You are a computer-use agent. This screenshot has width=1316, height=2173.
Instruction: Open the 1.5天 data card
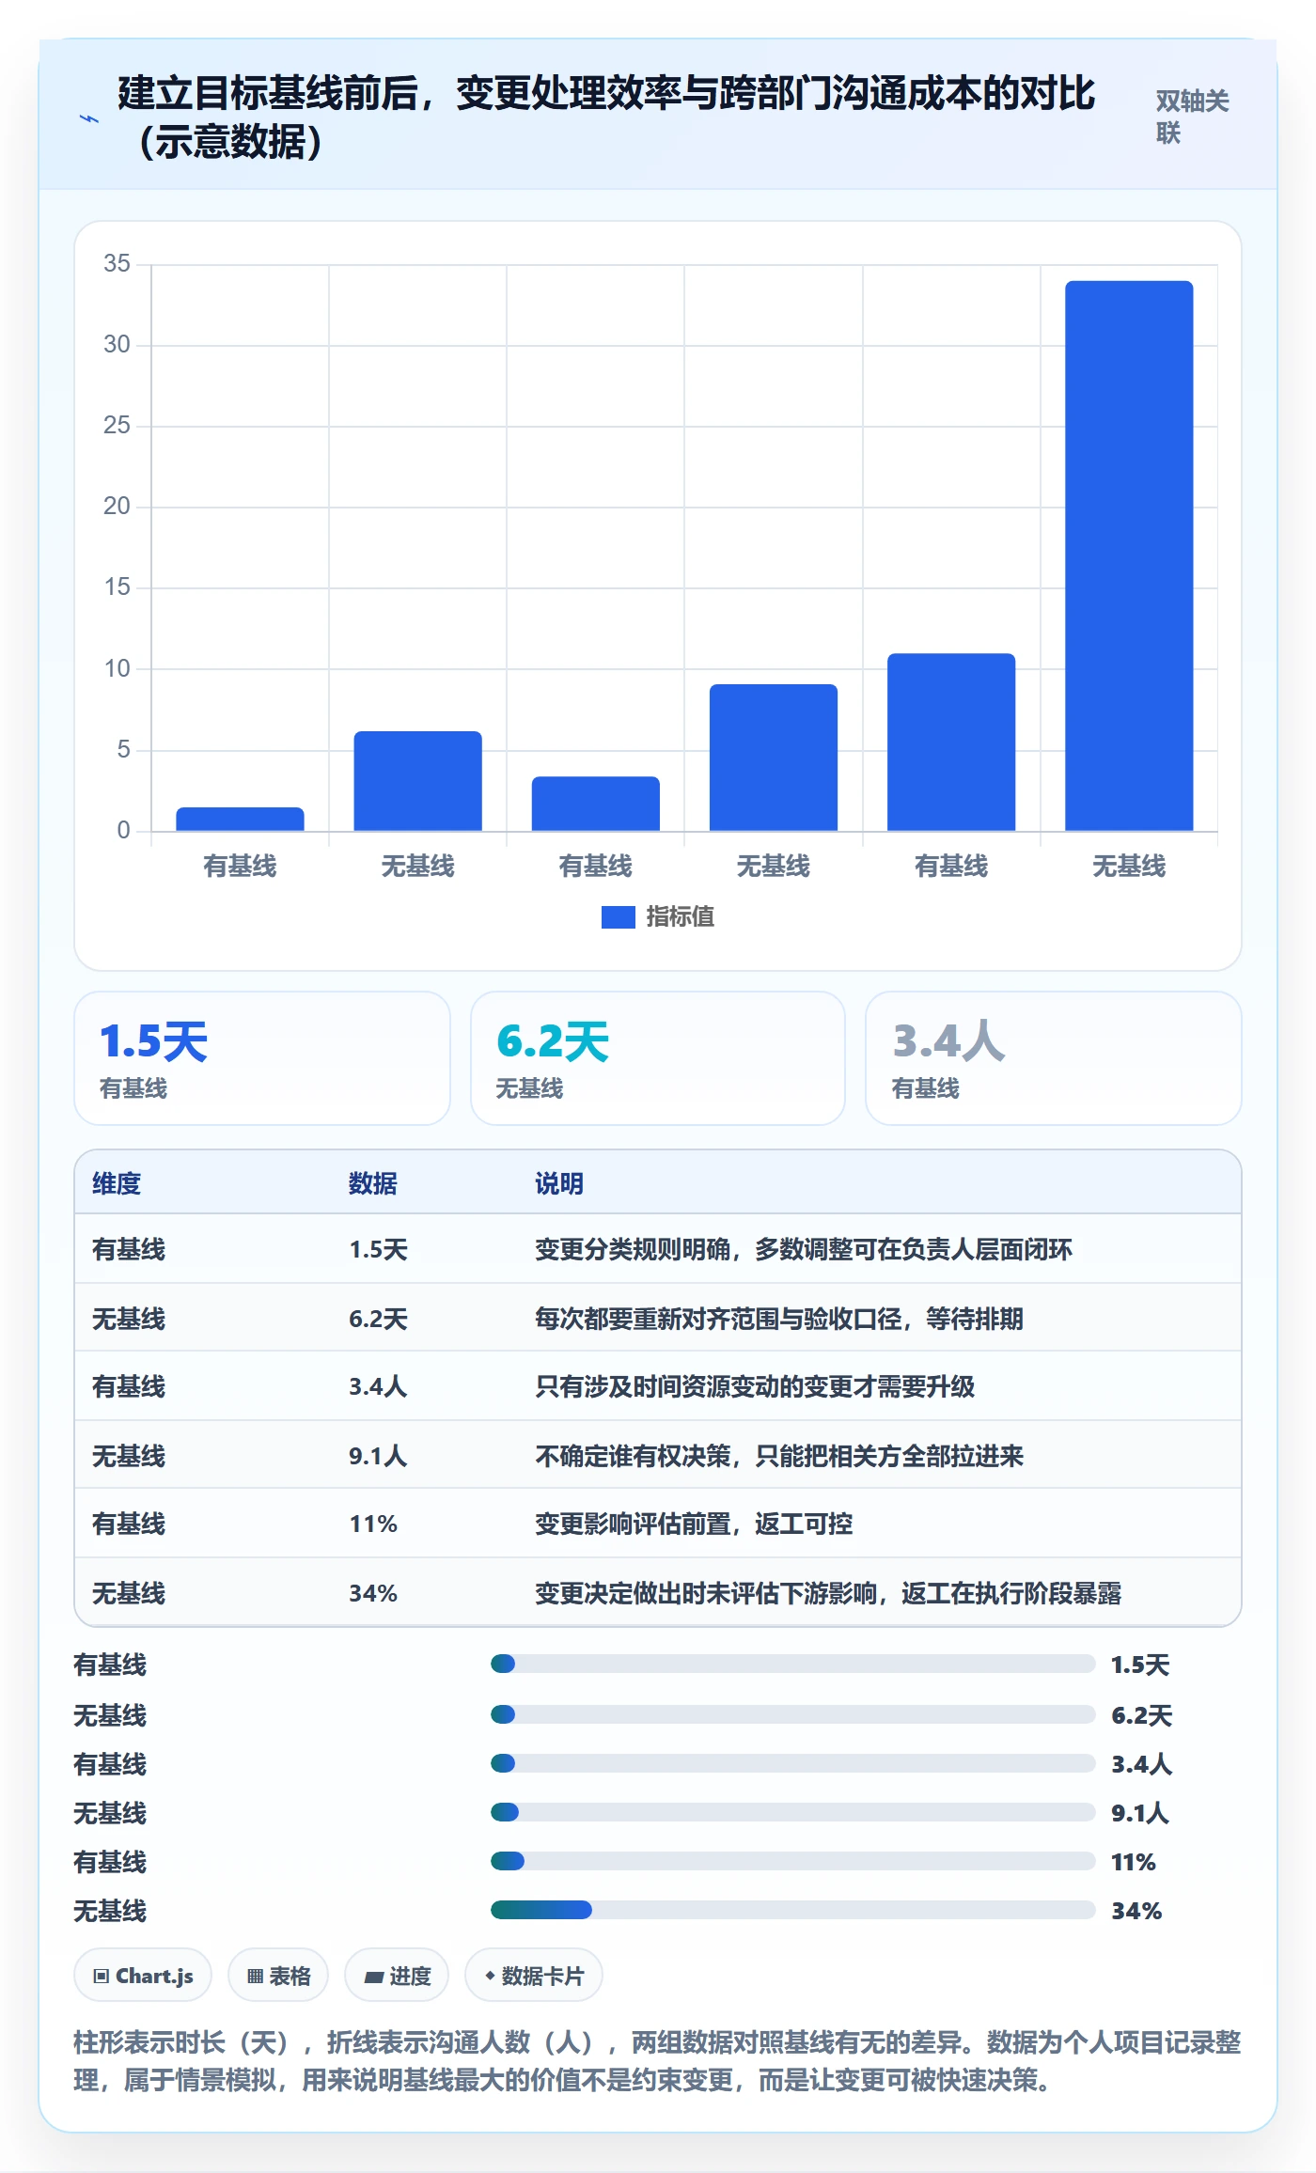point(262,1058)
